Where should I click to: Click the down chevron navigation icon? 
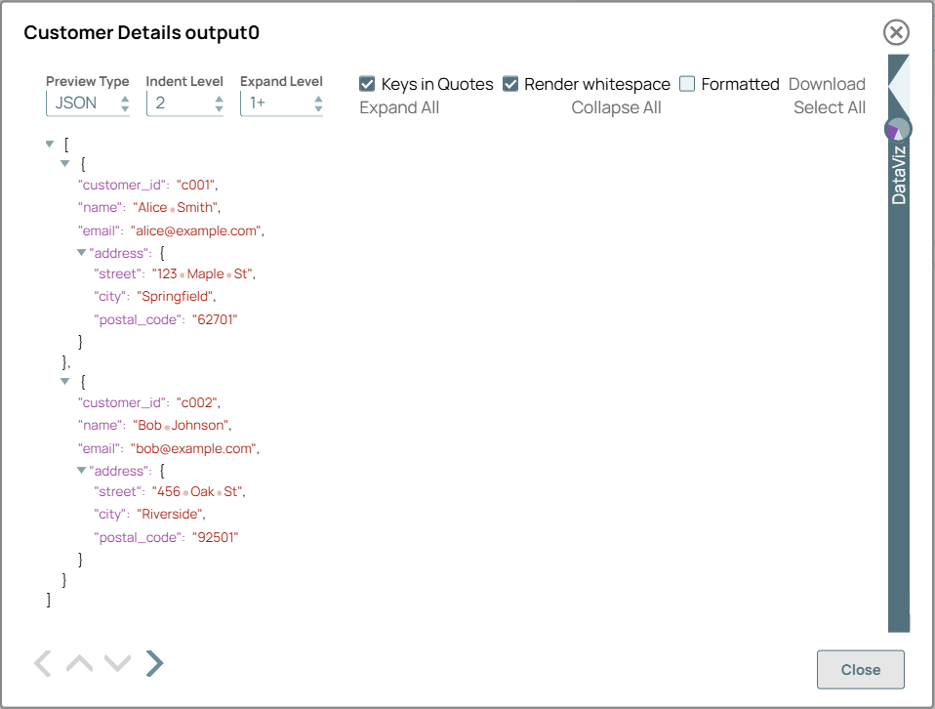coord(117,663)
